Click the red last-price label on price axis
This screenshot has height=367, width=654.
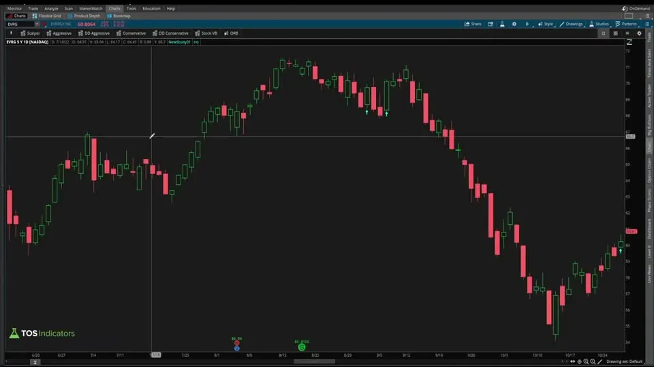pos(632,231)
